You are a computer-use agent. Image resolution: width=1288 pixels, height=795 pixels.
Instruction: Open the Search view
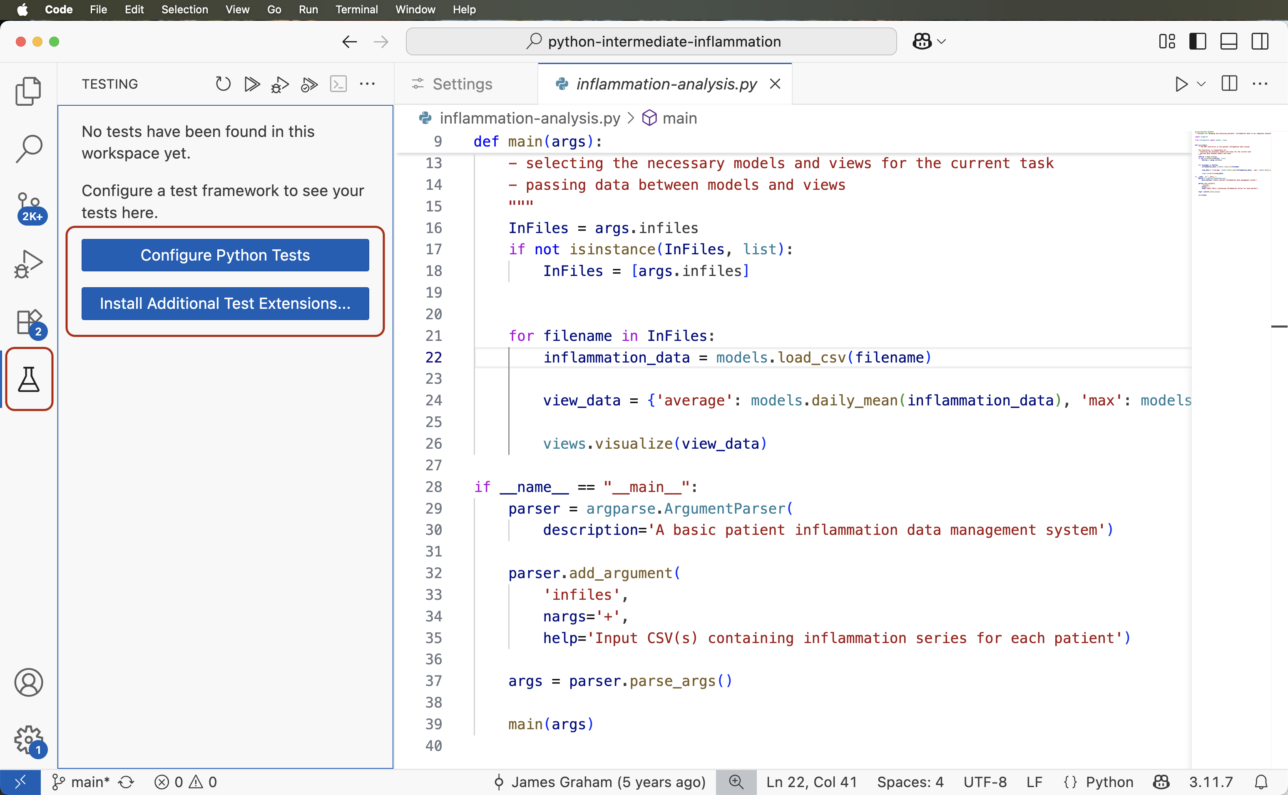pyautogui.click(x=29, y=148)
